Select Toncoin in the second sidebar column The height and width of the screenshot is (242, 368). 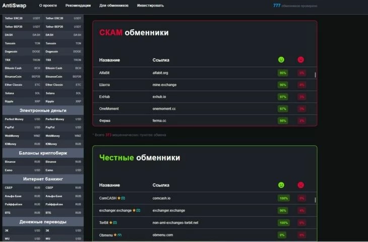click(64, 43)
